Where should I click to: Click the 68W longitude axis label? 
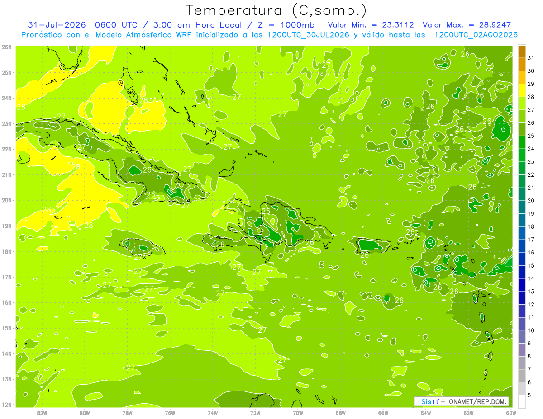click(341, 413)
